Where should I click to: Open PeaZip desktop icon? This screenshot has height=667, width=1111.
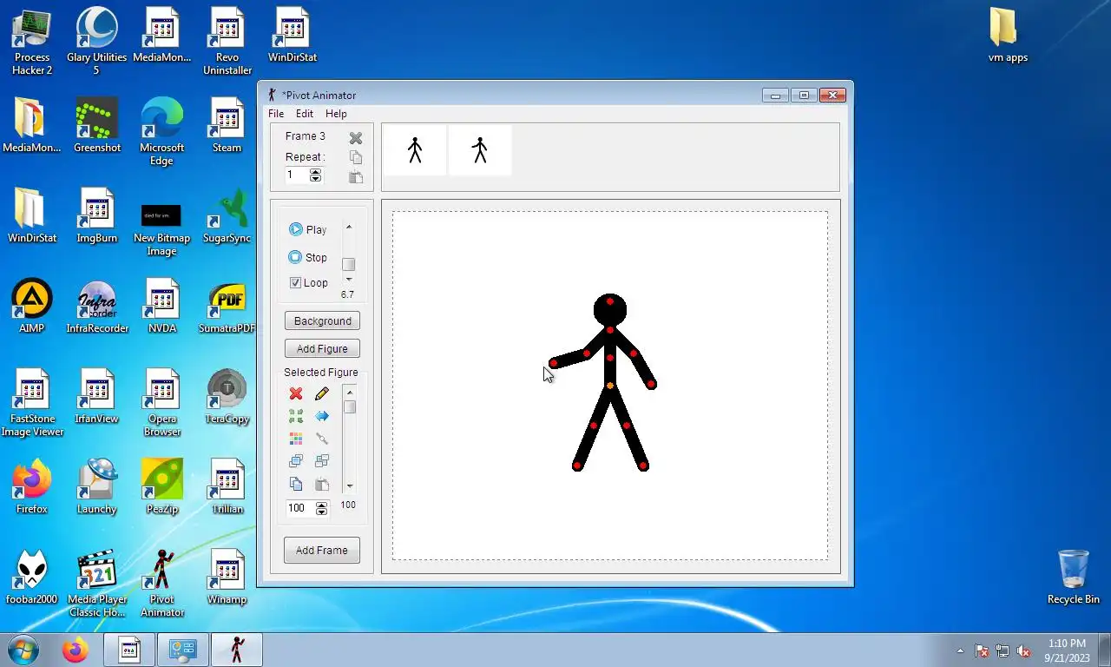coord(161,486)
